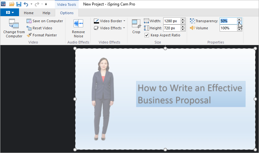
Task: Click the Business Proposal title text
Action: point(191,94)
